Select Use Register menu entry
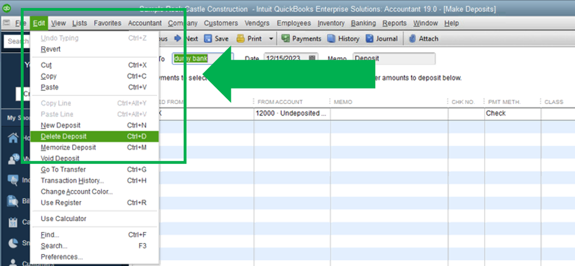The image size is (575, 266). [94, 202]
